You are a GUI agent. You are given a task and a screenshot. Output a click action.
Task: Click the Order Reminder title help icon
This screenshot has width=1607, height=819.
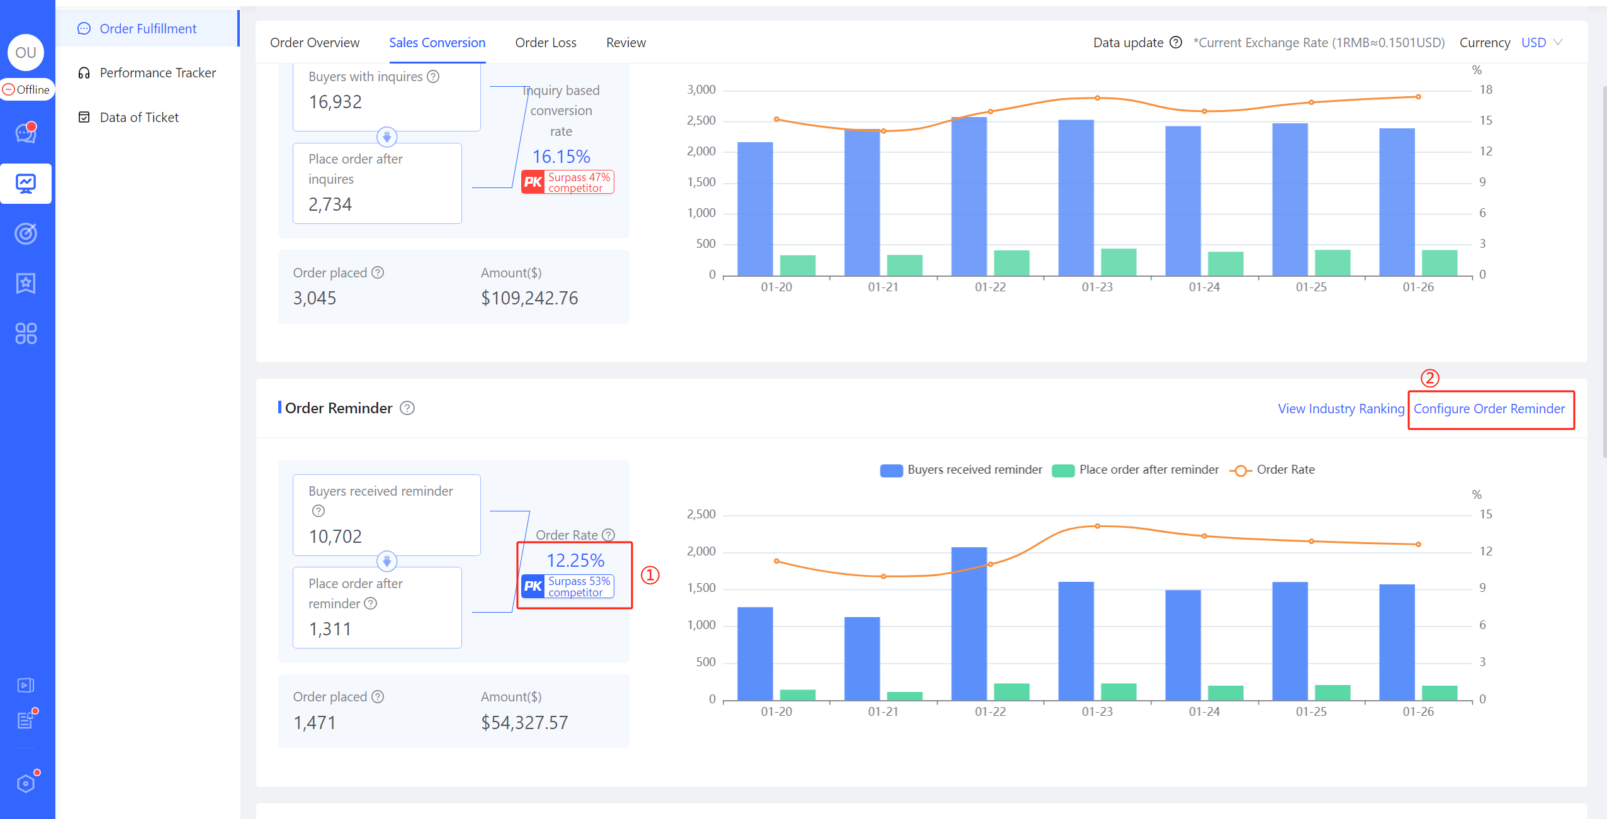click(407, 408)
